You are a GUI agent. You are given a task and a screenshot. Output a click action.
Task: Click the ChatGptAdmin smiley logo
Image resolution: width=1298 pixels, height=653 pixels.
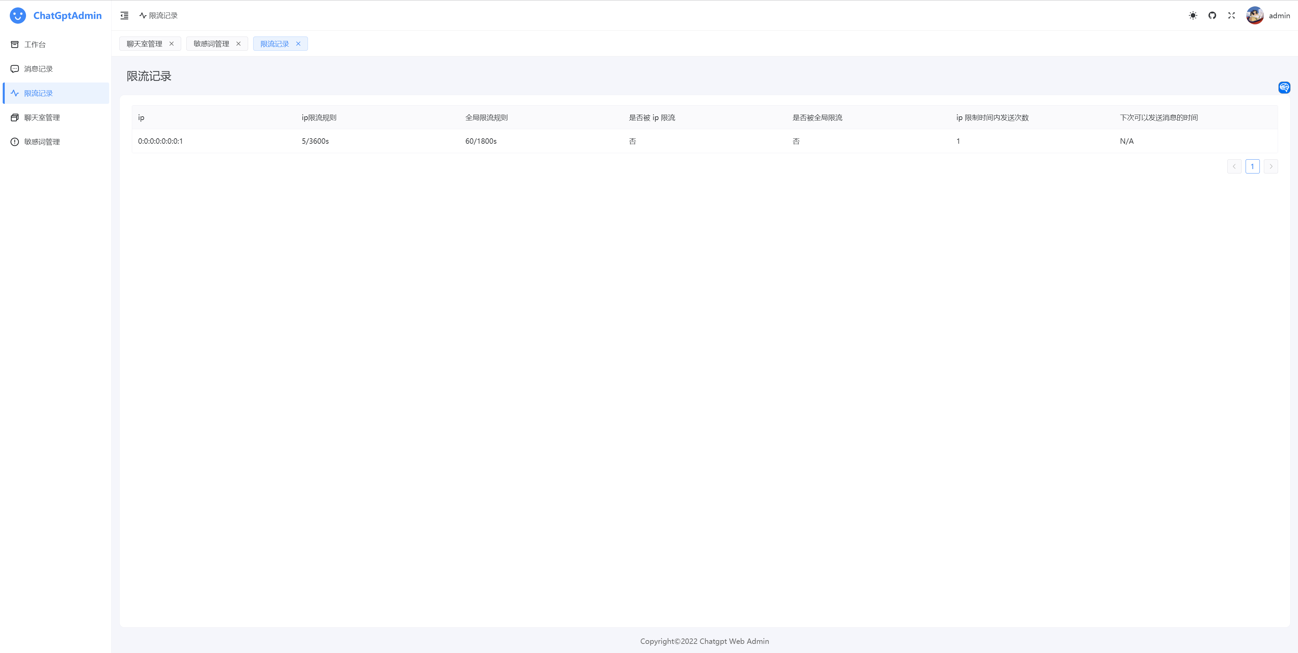(18, 16)
